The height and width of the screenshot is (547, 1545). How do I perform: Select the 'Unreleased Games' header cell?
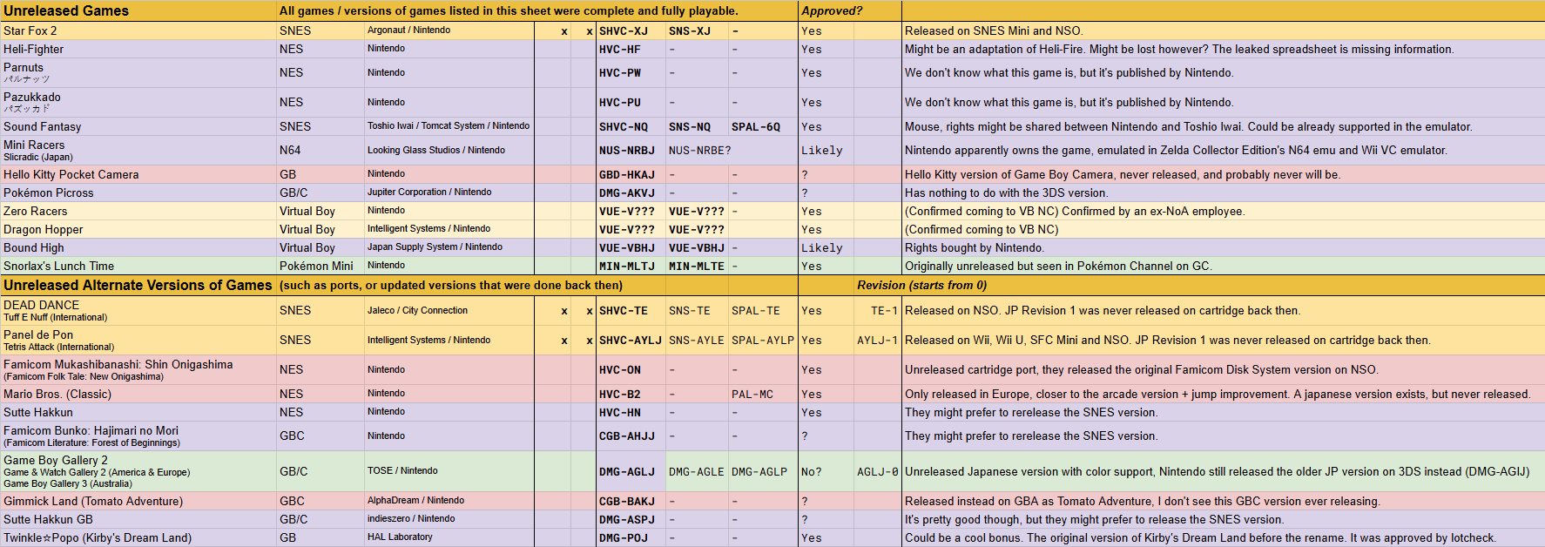138,10
